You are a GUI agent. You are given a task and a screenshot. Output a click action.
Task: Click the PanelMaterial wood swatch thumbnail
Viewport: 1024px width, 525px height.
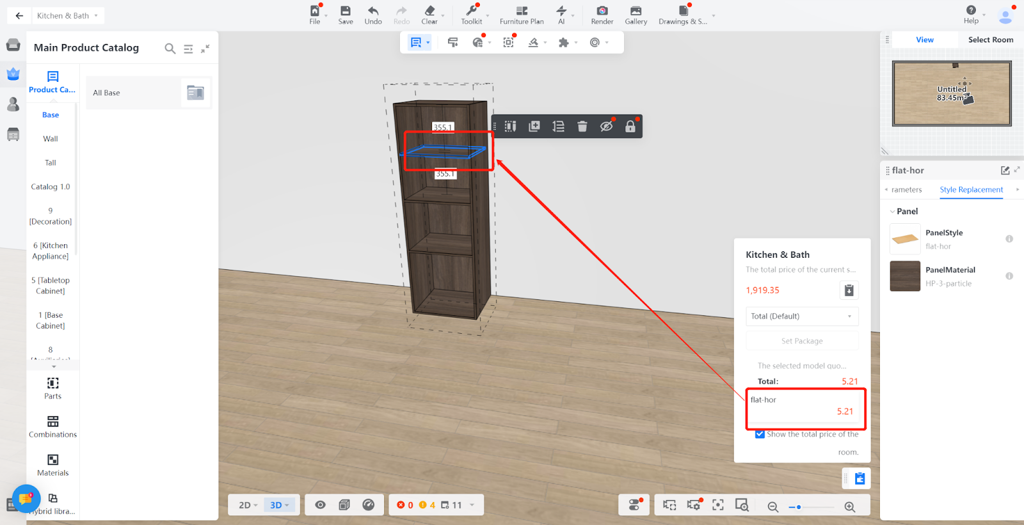click(x=905, y=276)
